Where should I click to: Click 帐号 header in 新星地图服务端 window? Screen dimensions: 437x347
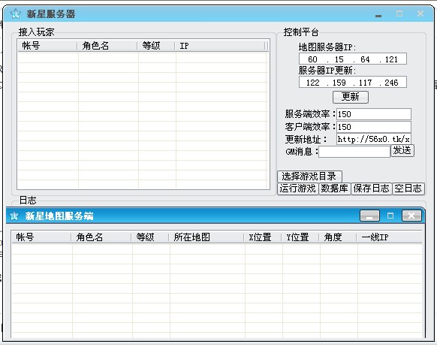pos(41,237)
